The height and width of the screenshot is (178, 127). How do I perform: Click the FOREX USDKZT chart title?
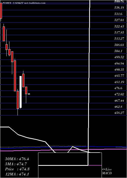(x=24, y=3)
